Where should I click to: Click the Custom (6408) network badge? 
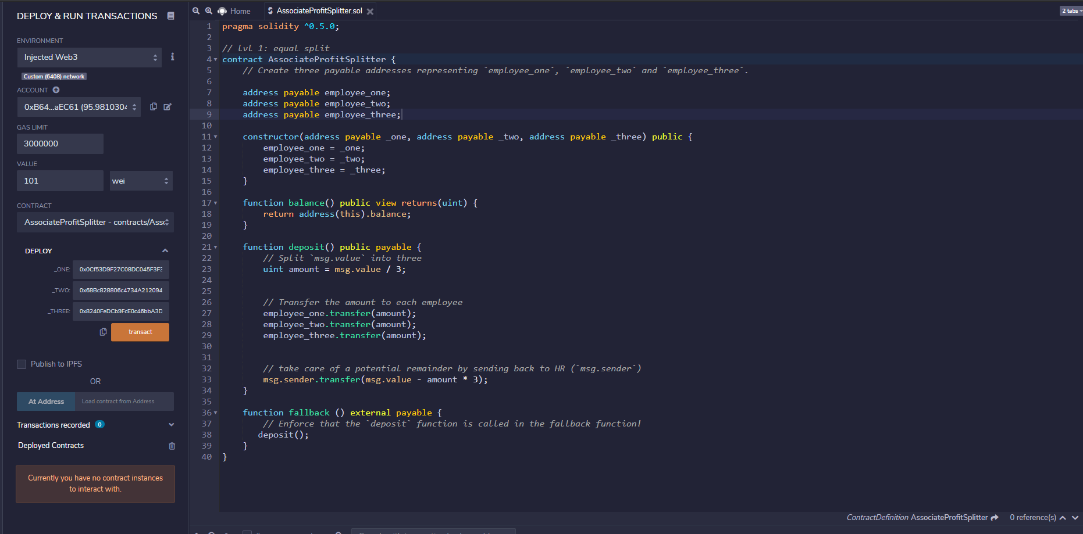[54, 77]
